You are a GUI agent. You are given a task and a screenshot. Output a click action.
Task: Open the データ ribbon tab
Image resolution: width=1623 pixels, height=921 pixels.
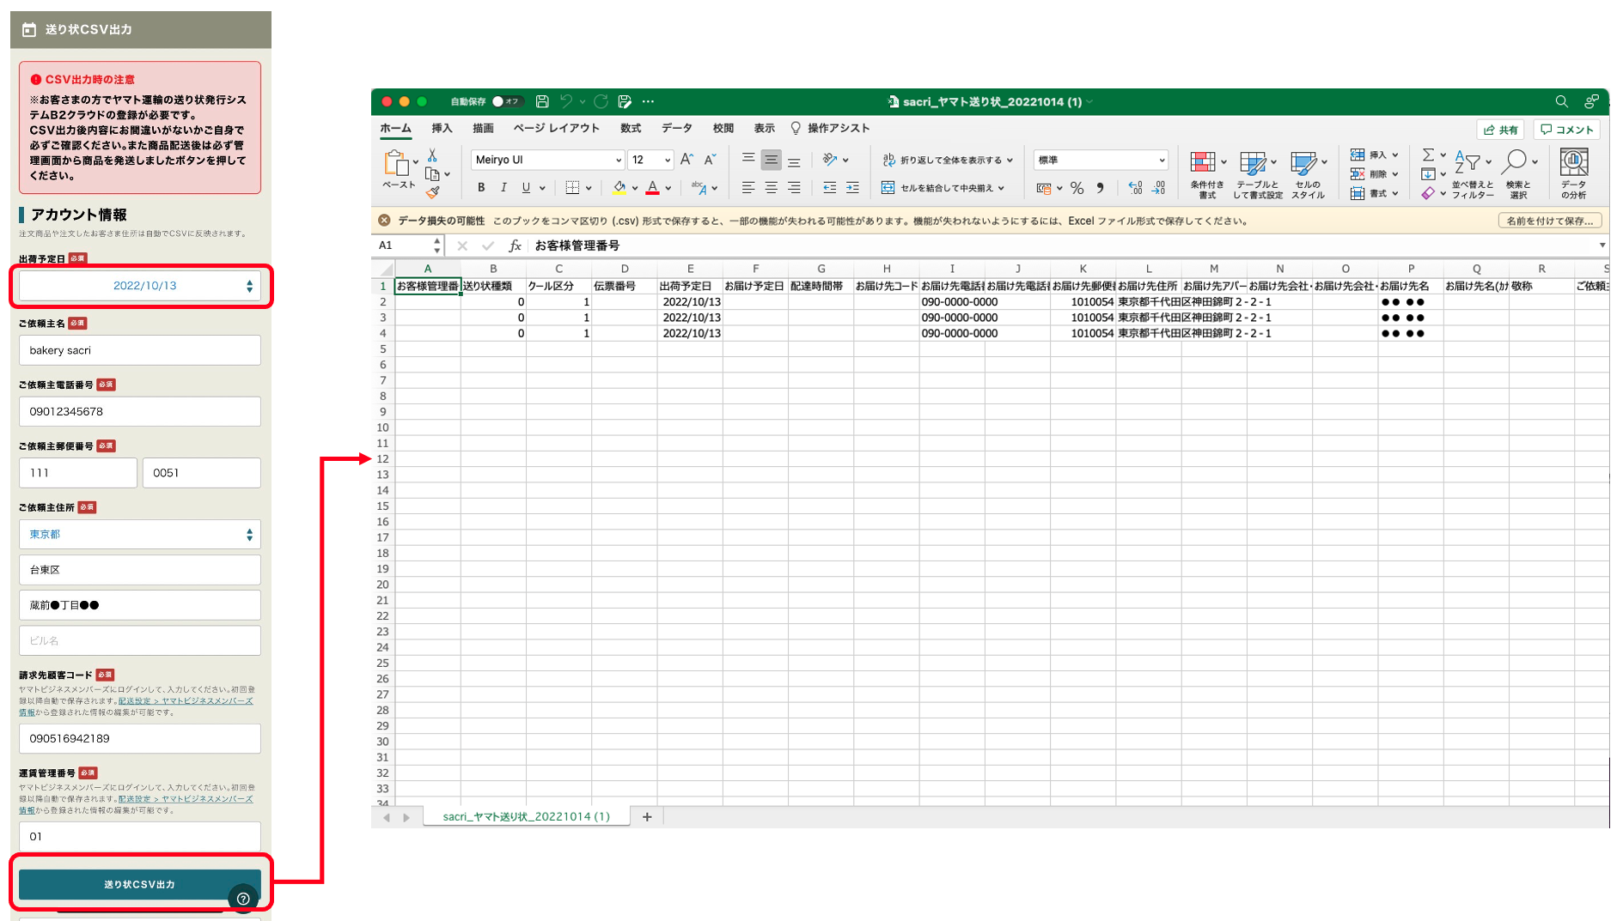click(x=677, y=128)
